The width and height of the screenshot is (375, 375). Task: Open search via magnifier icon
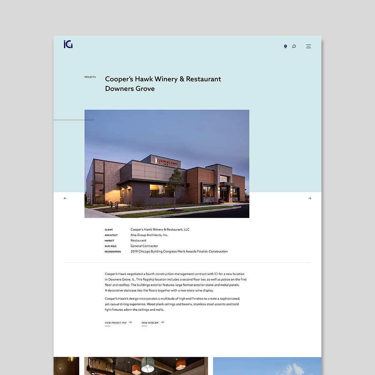pos(294,46)
